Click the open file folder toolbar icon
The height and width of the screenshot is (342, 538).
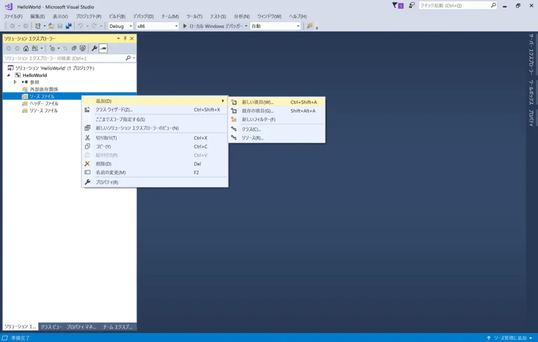(51, 26)
